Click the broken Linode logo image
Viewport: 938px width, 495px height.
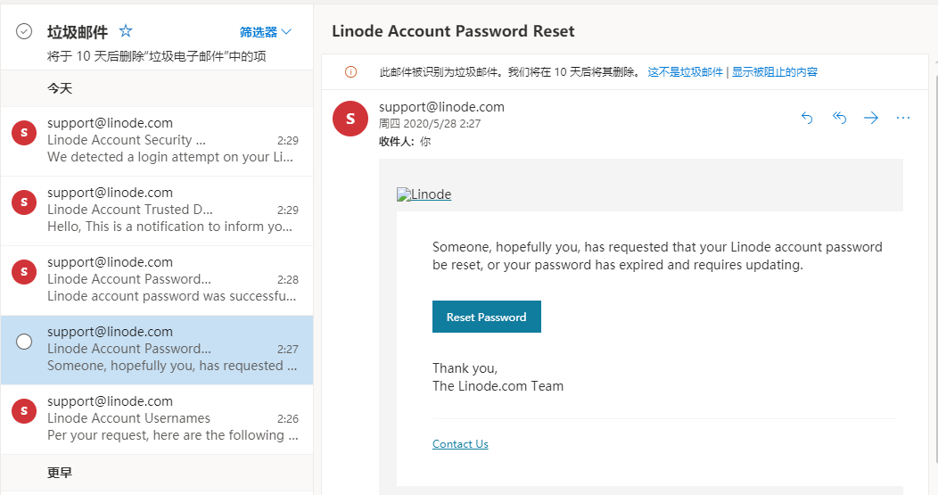(424, 194)
